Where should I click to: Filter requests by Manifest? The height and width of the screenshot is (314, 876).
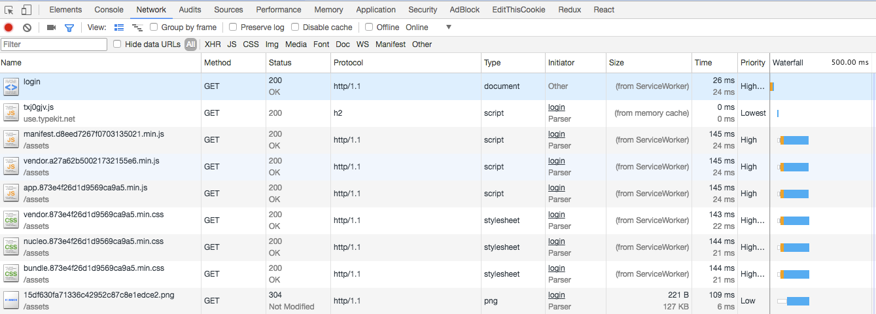[391, 44]
